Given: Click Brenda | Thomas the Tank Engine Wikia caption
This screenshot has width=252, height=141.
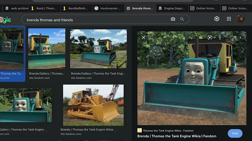Looking at the screenshot, I should click(x=89, y=129).
